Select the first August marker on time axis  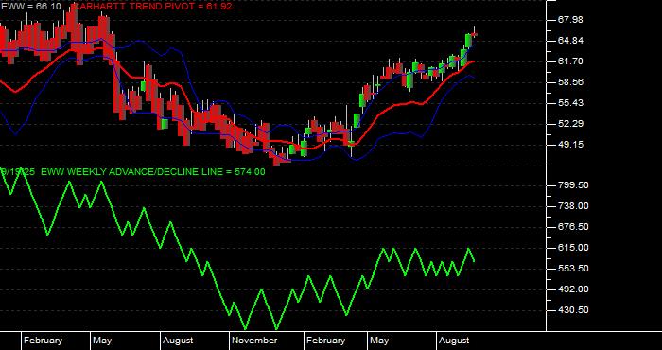click(x=178, y=341)
